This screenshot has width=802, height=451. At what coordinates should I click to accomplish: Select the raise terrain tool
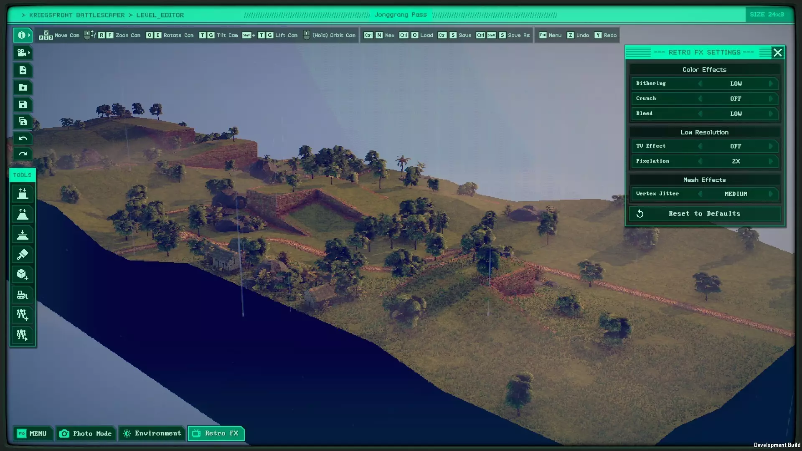23,193
